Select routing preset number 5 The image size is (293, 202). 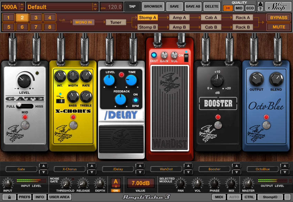pos(9,27)
